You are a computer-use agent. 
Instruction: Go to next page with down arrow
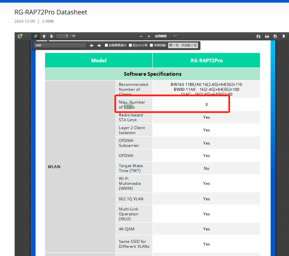click(x=51, y=36)
